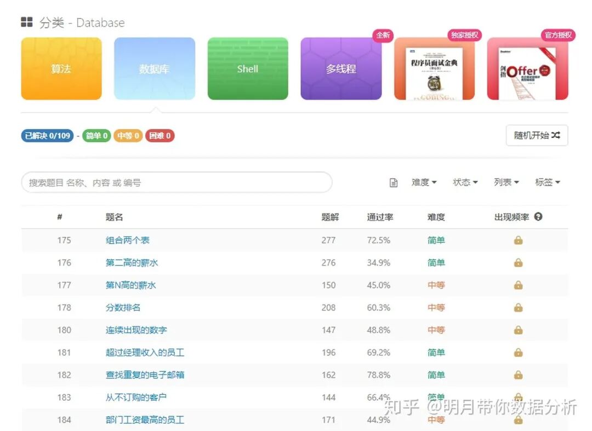
Task: Click the lock icon in row 176
Action: point(519,262)
